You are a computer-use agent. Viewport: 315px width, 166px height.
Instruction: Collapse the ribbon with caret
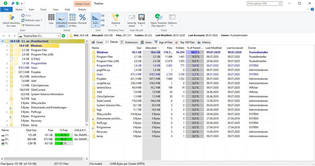click(x=307, y=9)
